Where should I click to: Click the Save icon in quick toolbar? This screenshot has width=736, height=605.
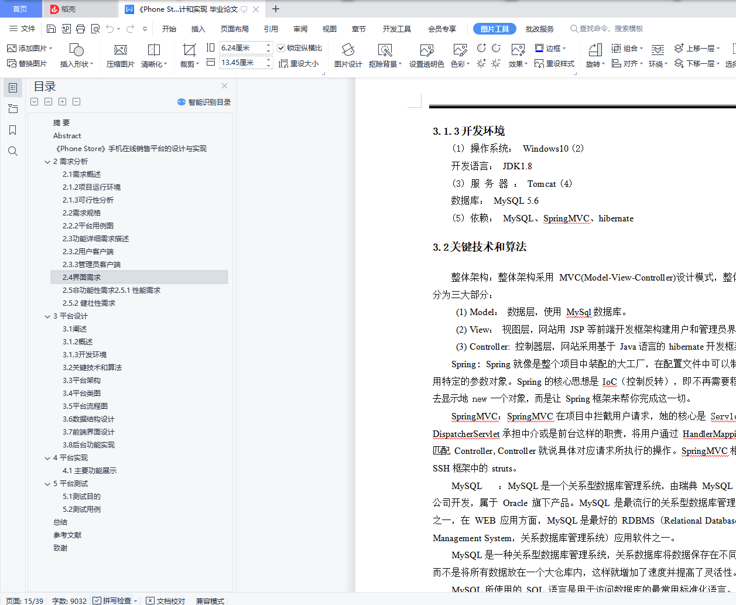point(51,29)
